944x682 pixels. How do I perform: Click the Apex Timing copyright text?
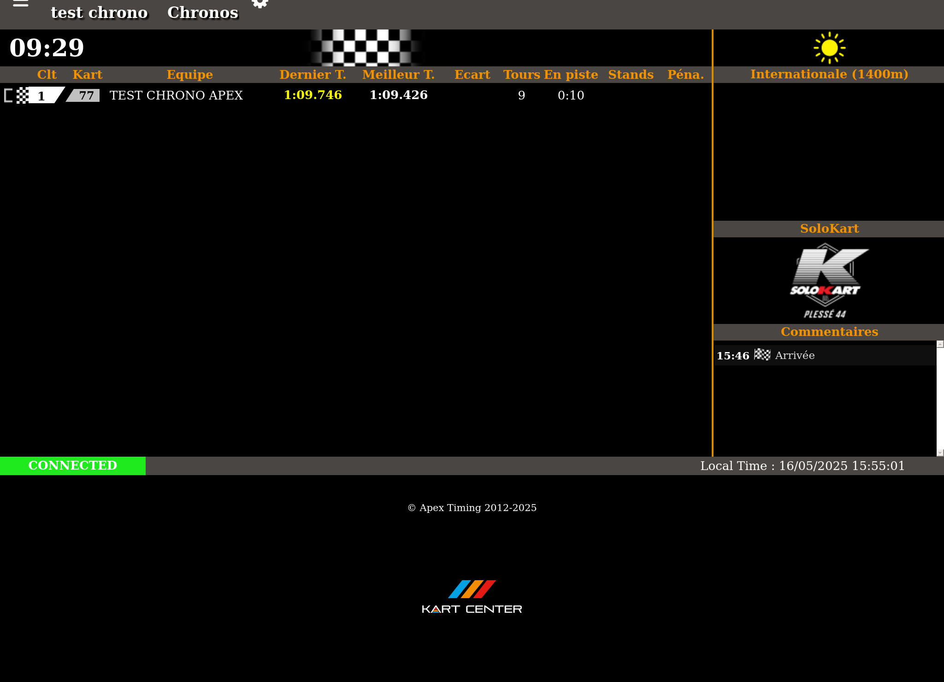tap(472, 508)
